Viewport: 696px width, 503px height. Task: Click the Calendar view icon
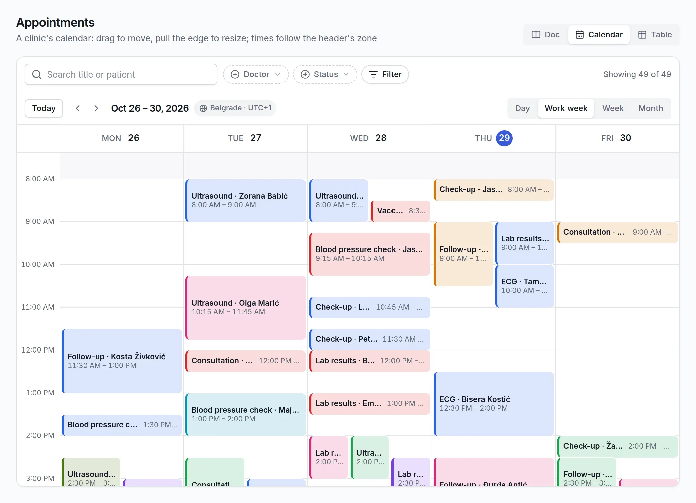[x=580, y=35]
